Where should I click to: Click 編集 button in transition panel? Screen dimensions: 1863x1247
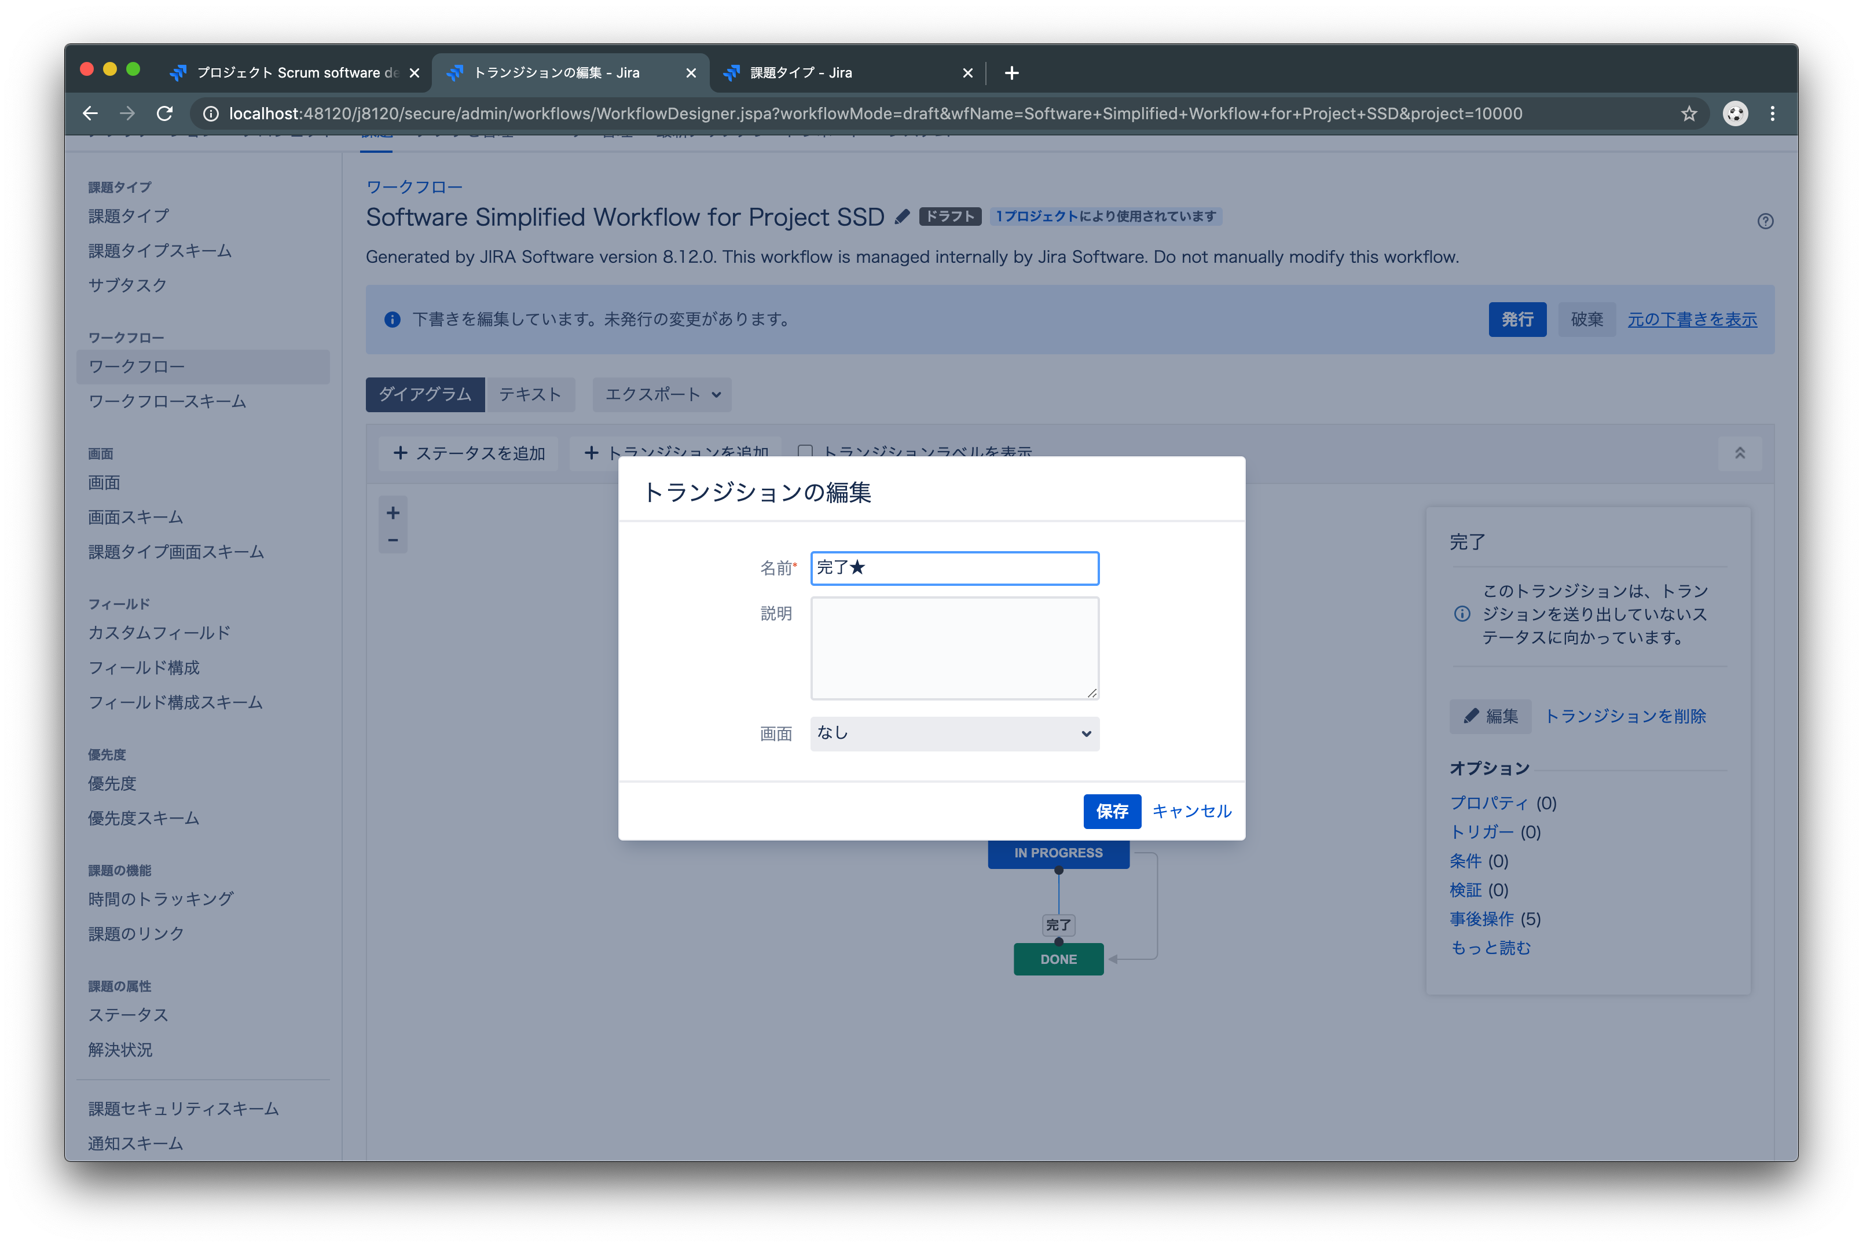(1490, 717)
